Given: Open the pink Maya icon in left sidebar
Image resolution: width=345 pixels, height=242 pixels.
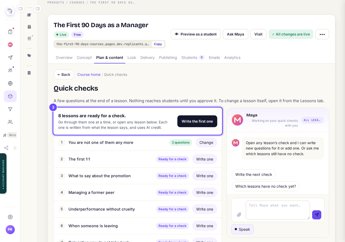Looking at the screenshot, I should (x=10, y=45).
